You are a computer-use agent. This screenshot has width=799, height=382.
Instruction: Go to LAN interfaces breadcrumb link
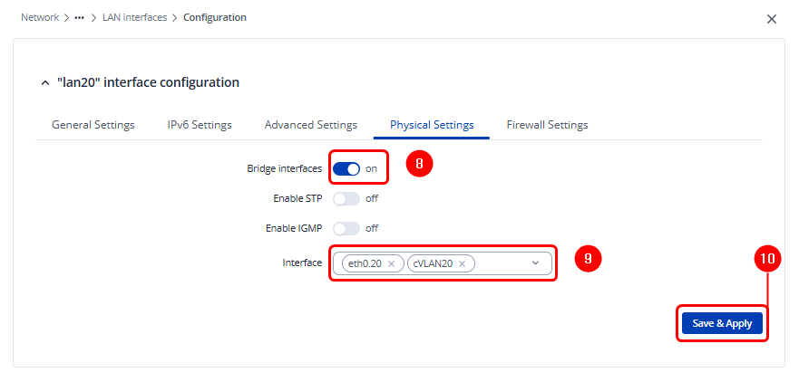(134, 17)
